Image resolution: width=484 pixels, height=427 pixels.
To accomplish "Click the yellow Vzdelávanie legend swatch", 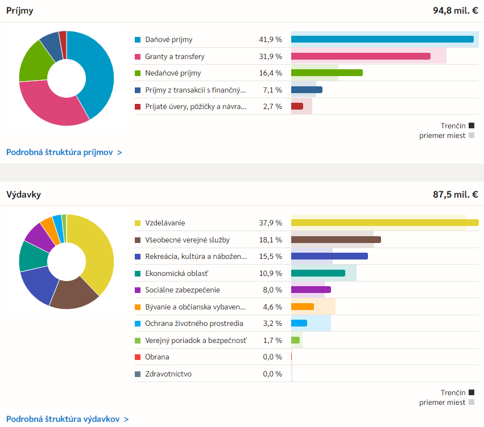I will (138, 223).
